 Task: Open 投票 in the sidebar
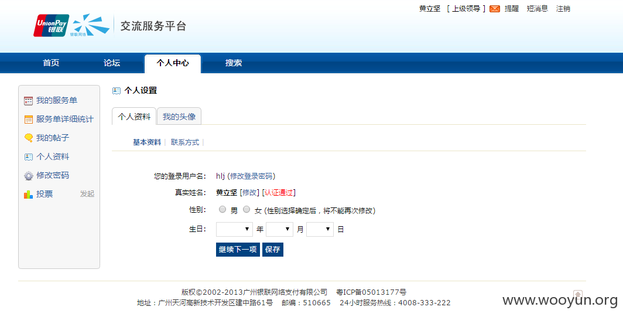[44, 194]
